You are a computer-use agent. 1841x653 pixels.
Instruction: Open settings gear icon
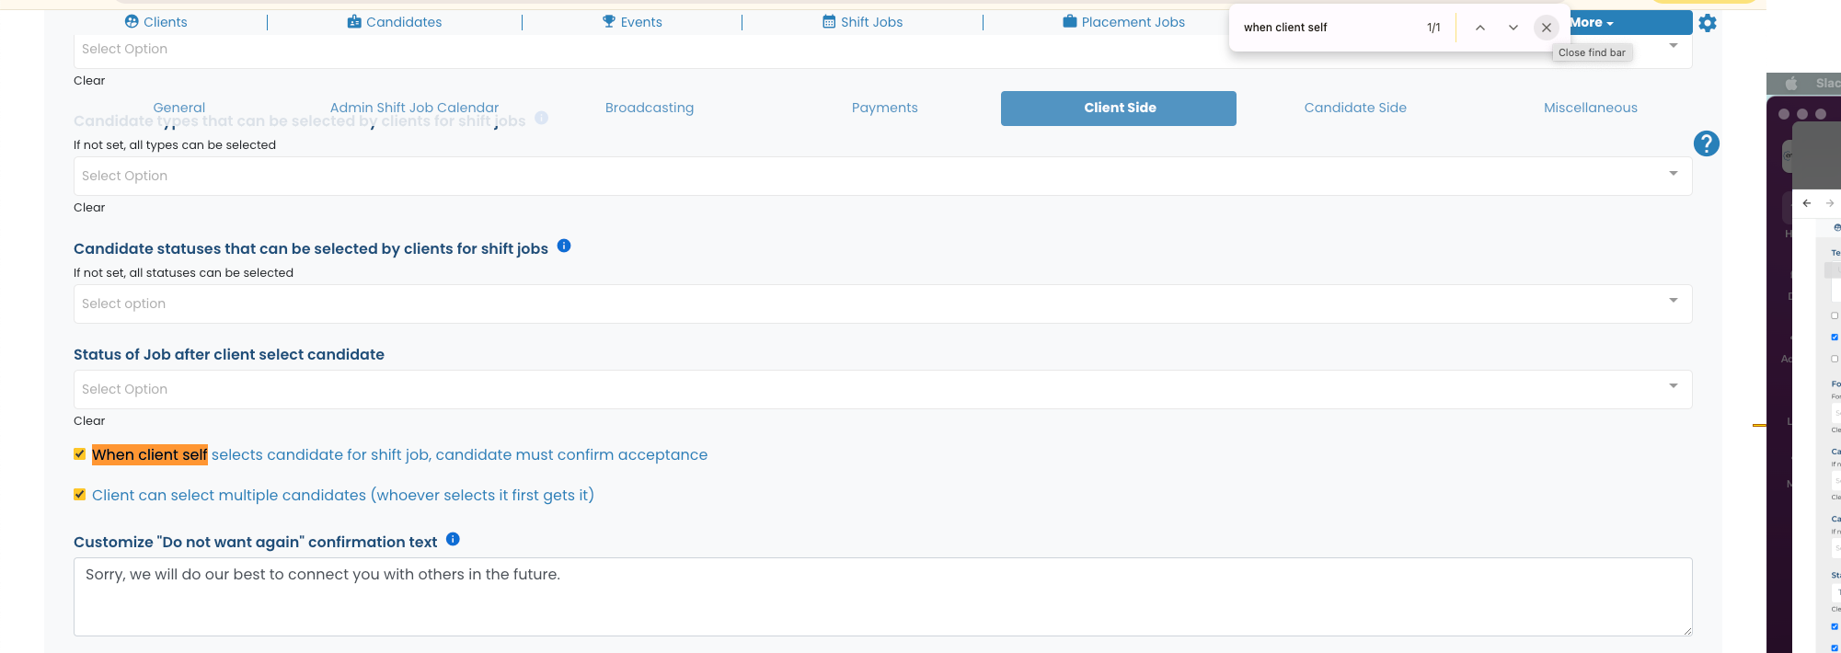[1708, 23]
